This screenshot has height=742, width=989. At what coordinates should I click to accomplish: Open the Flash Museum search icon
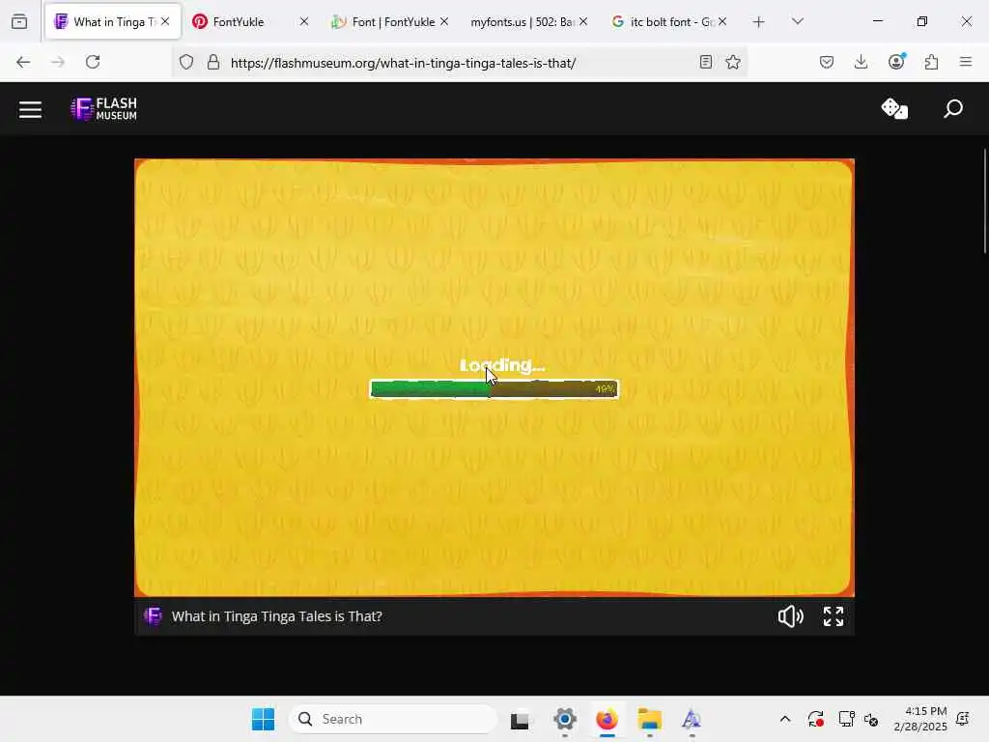(953, 108)
